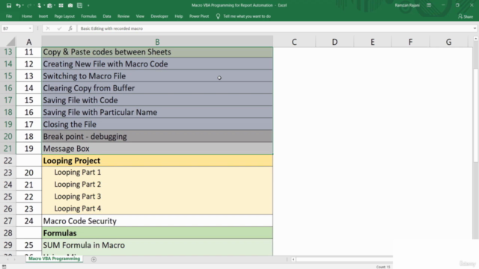479x269 pixels.
Task: Open the Power Pivot ribbon tab
Action: tap(199, 16)
